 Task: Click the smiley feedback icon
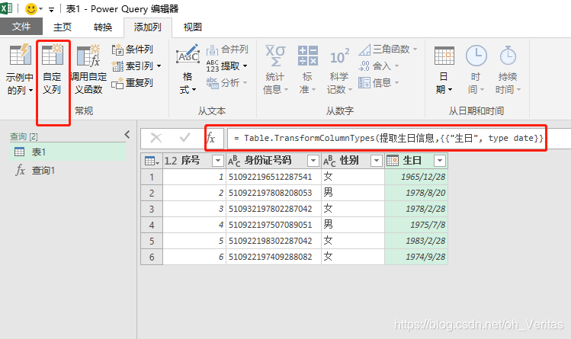31,8
